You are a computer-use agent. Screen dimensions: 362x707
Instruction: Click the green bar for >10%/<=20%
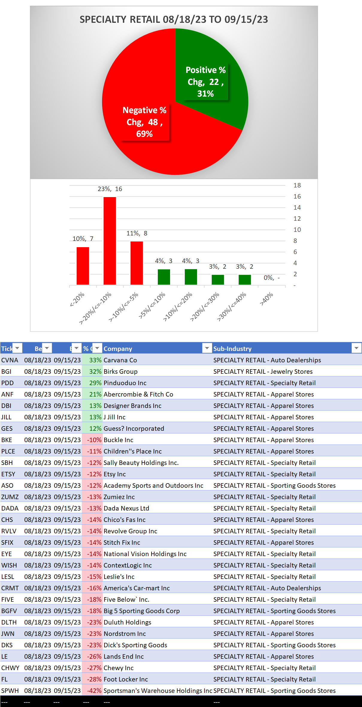pyautogui.click(x=191, y=277)
